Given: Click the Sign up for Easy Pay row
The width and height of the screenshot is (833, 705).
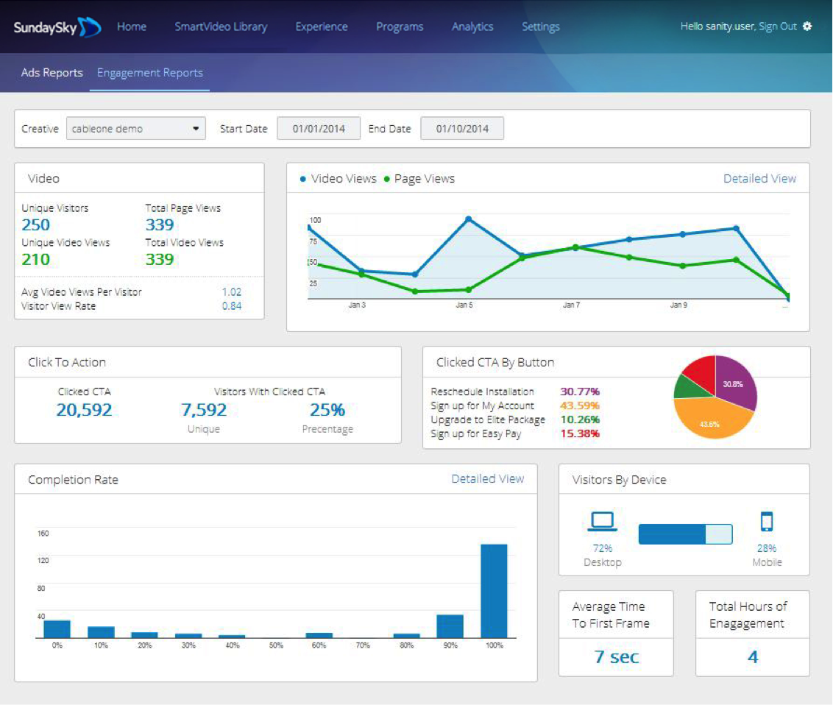Looking at the screenshot, I should click(515, 434).
